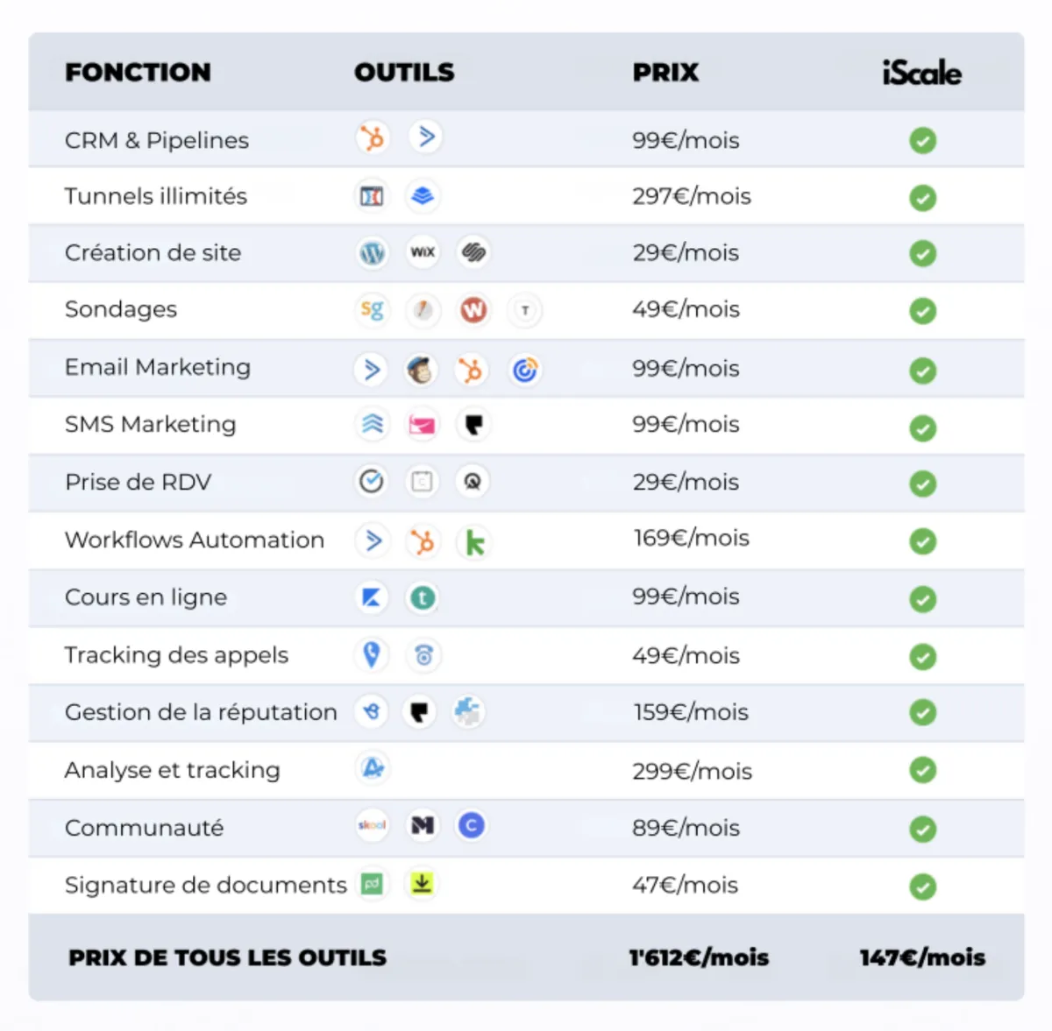Click the Tunnels illimités row label
This screenshot has height=1031, width=1052.
pos(156,196)
